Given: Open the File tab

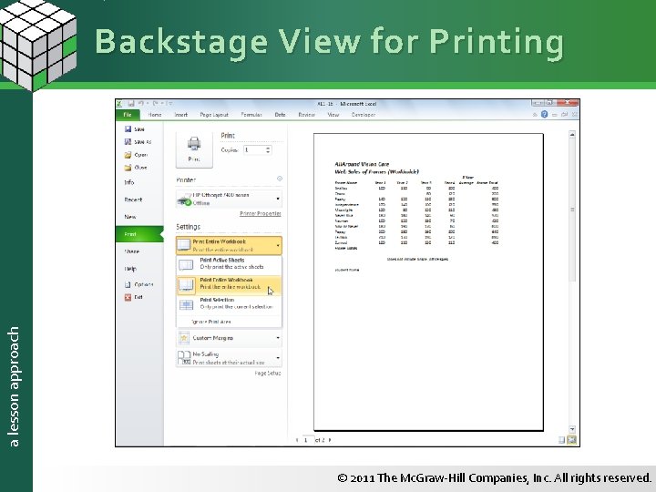Looking at the screenshot, I should [x=128, y=114].
